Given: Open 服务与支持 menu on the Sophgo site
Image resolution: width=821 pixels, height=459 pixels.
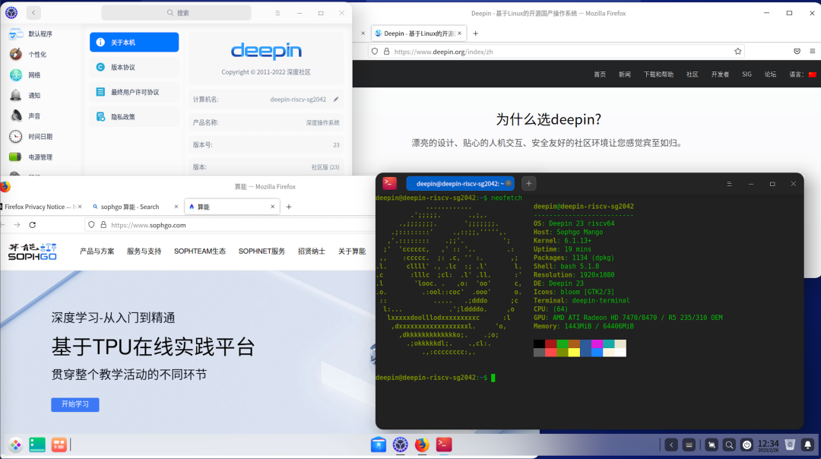Looking at the screenshot, I should (144, 252).
